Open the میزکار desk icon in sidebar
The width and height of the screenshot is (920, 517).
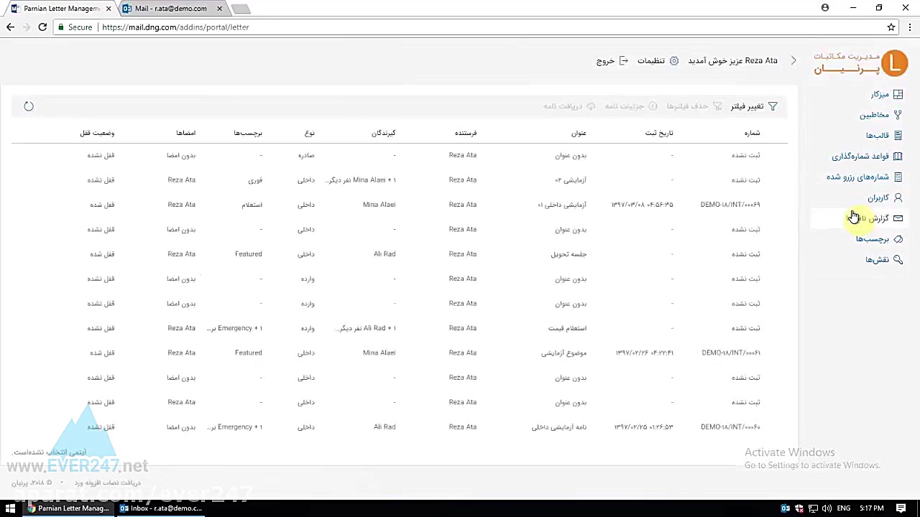tap(898, 94)
